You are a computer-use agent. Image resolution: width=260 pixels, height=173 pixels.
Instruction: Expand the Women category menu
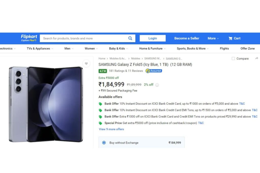pos(91,48)
